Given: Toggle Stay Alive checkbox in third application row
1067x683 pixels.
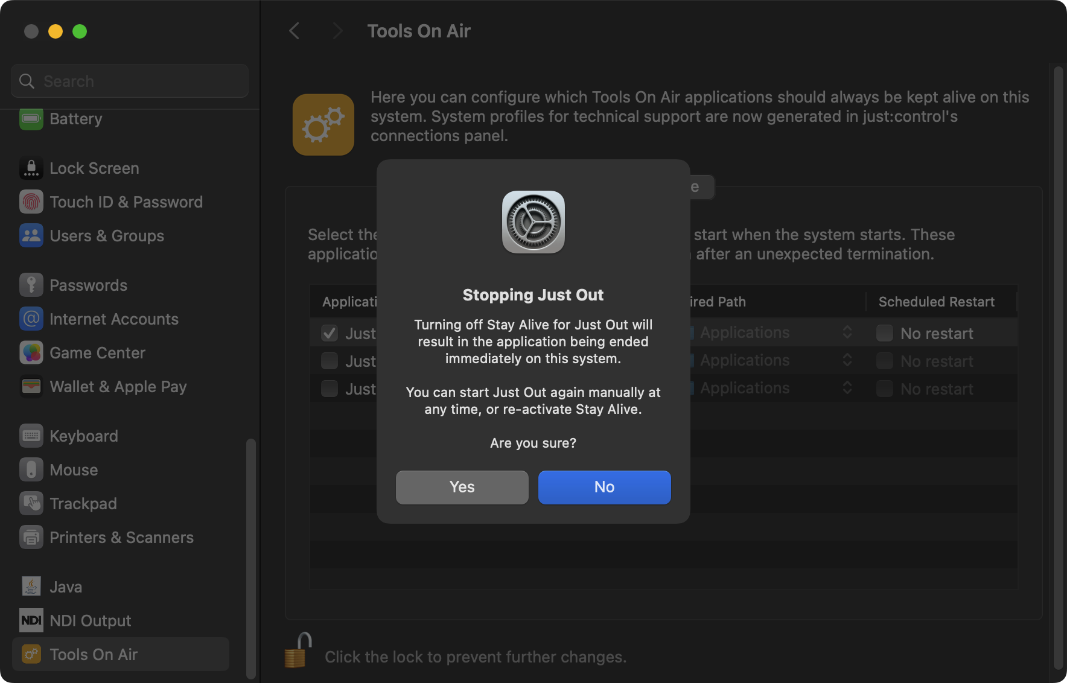Looking at the screenshot, I should (x=330, y=389).
